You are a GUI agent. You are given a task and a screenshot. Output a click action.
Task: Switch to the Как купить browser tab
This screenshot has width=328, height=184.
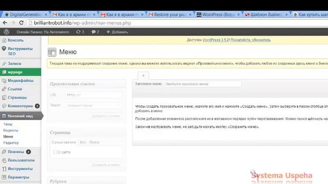[311, 15]
